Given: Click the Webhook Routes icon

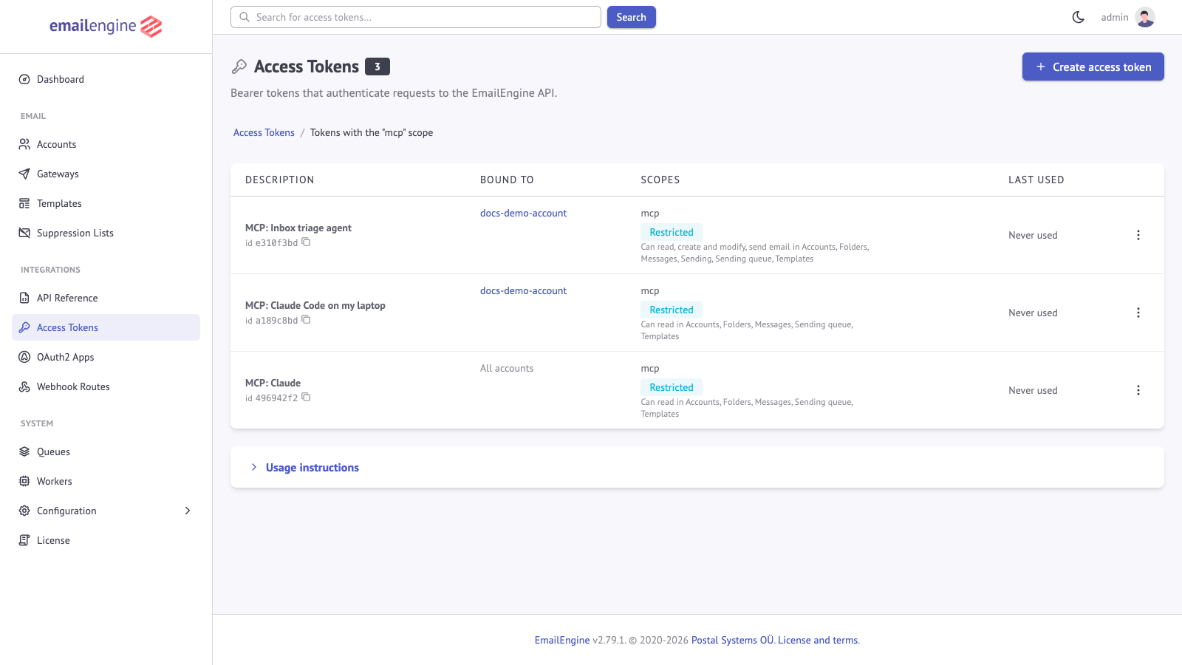Looking at the screenshot, I should tap(24, 386).
